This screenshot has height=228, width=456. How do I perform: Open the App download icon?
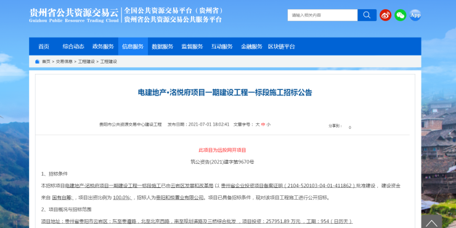click(x=415, y=15)
